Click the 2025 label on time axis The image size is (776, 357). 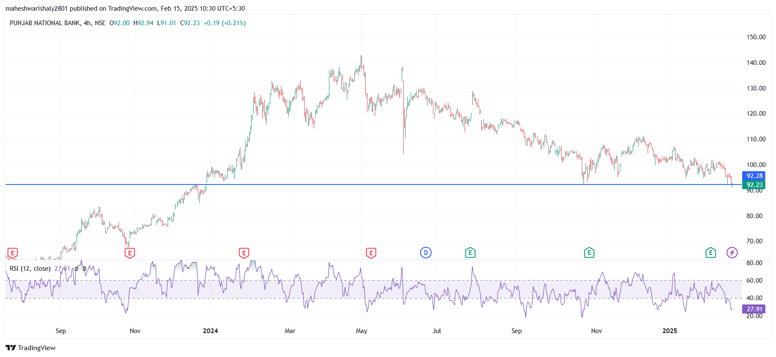pyautogui.click(x=670, y=331)
